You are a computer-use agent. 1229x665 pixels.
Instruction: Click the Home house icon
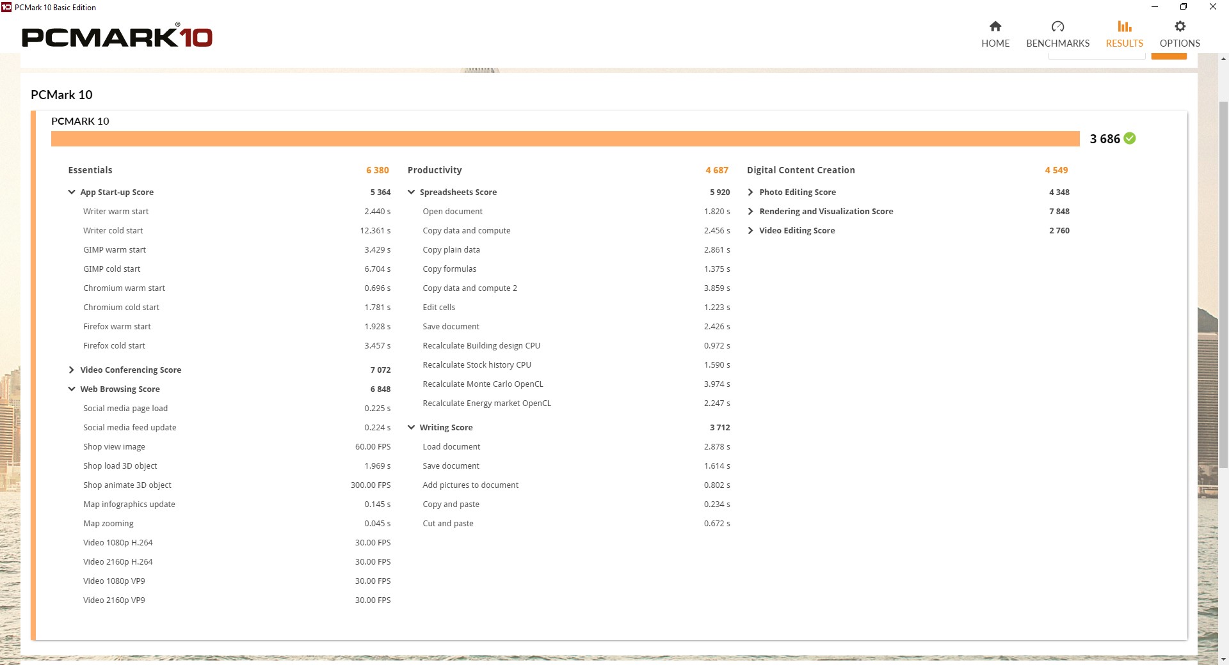995,26
